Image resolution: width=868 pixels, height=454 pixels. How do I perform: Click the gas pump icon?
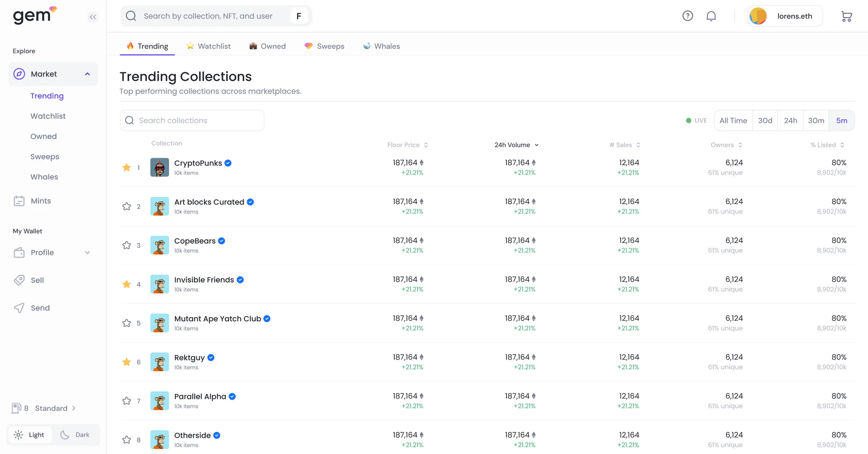pos(16,408)
